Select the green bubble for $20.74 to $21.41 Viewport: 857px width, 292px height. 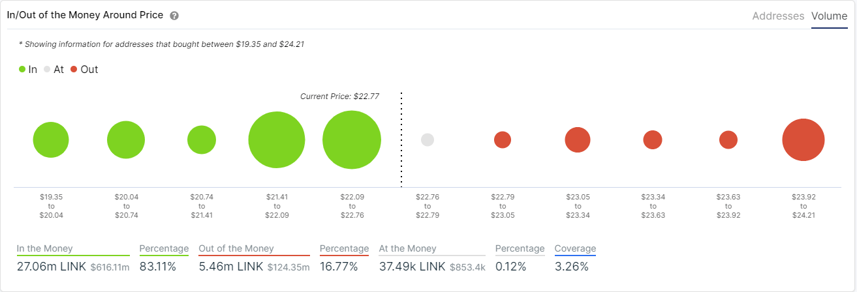pos(202,140)
